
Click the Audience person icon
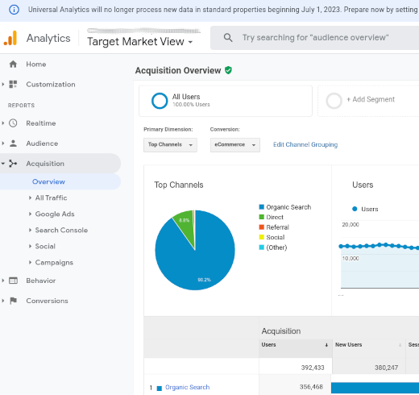tap(13, 143)
